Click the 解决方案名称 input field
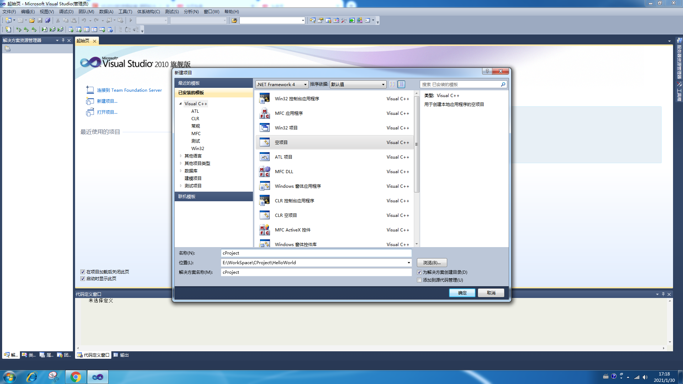Screen dimensions: 683x384 (x=316, y=272)
